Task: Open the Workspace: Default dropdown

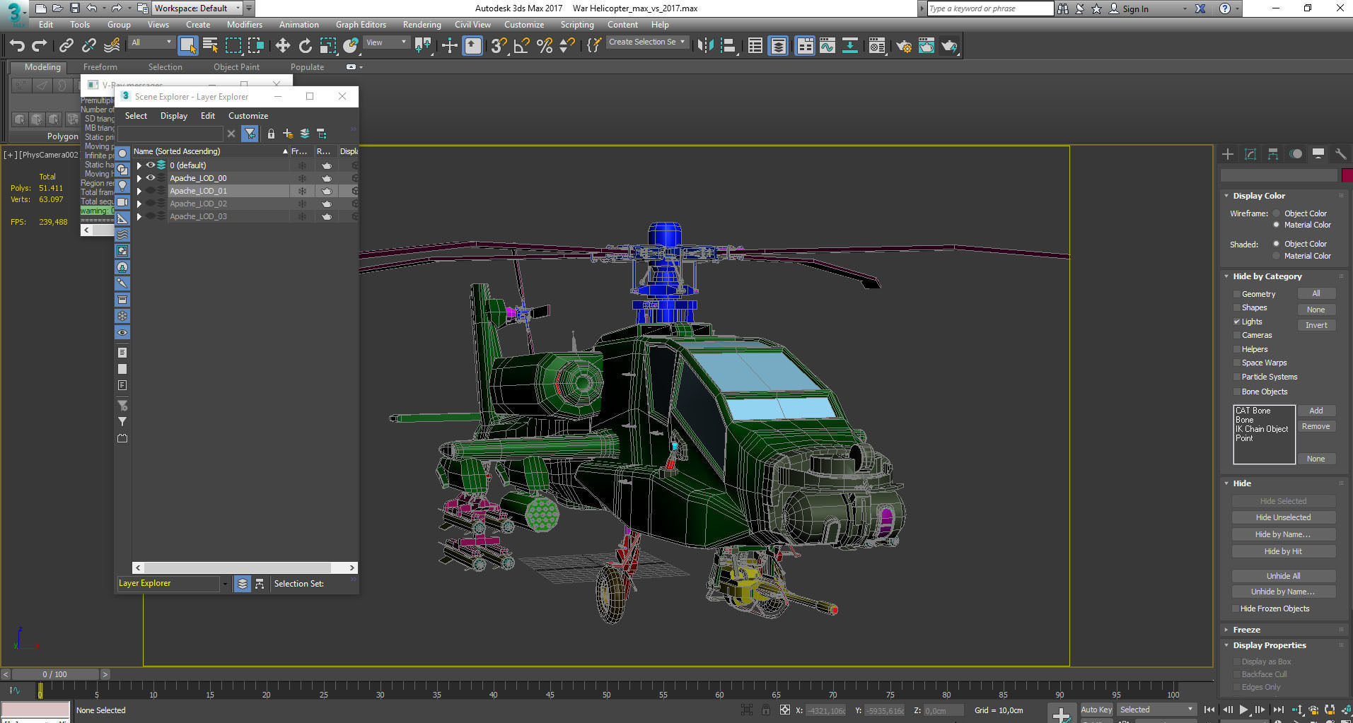Action: [x=197, y=8]
